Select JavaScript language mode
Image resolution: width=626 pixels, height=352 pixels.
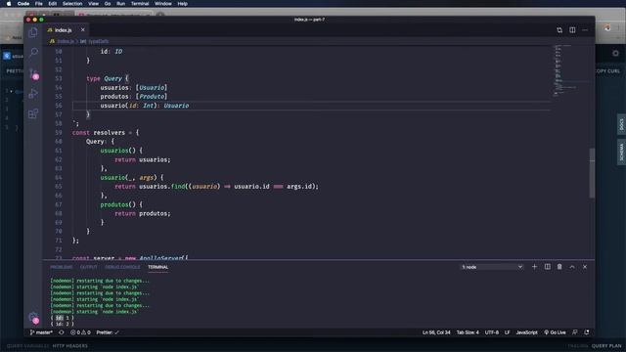click(x=526, y=332)
